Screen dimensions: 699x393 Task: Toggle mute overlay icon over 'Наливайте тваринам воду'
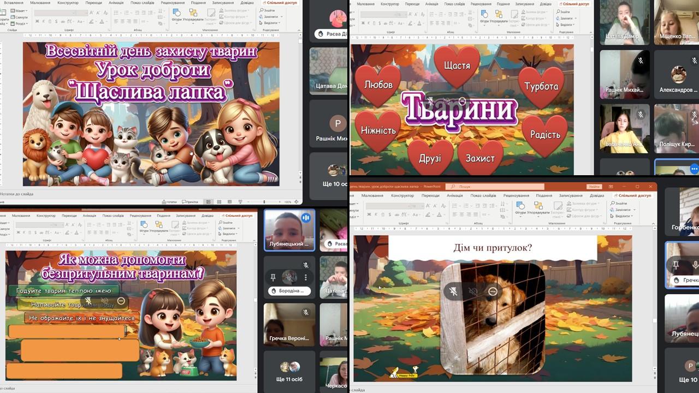(x=104, y=301)
